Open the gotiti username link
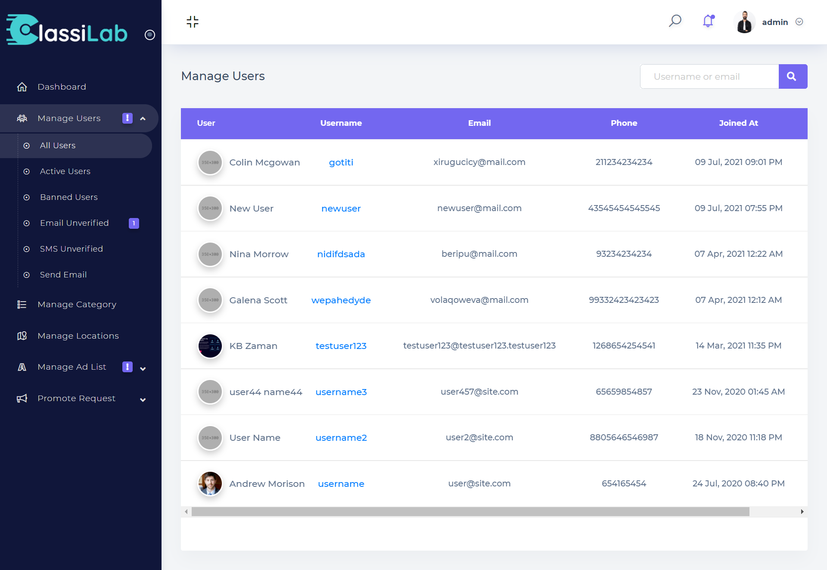827x570 pixels. pos(341,162)
